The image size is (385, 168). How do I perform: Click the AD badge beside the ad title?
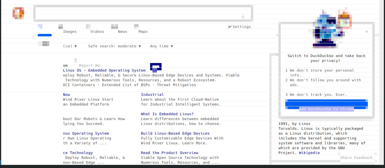click(x=155, y=70)
